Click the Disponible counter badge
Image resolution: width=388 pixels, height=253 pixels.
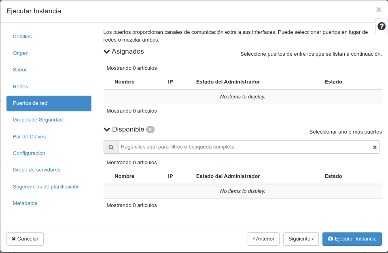tap(151, 129)
